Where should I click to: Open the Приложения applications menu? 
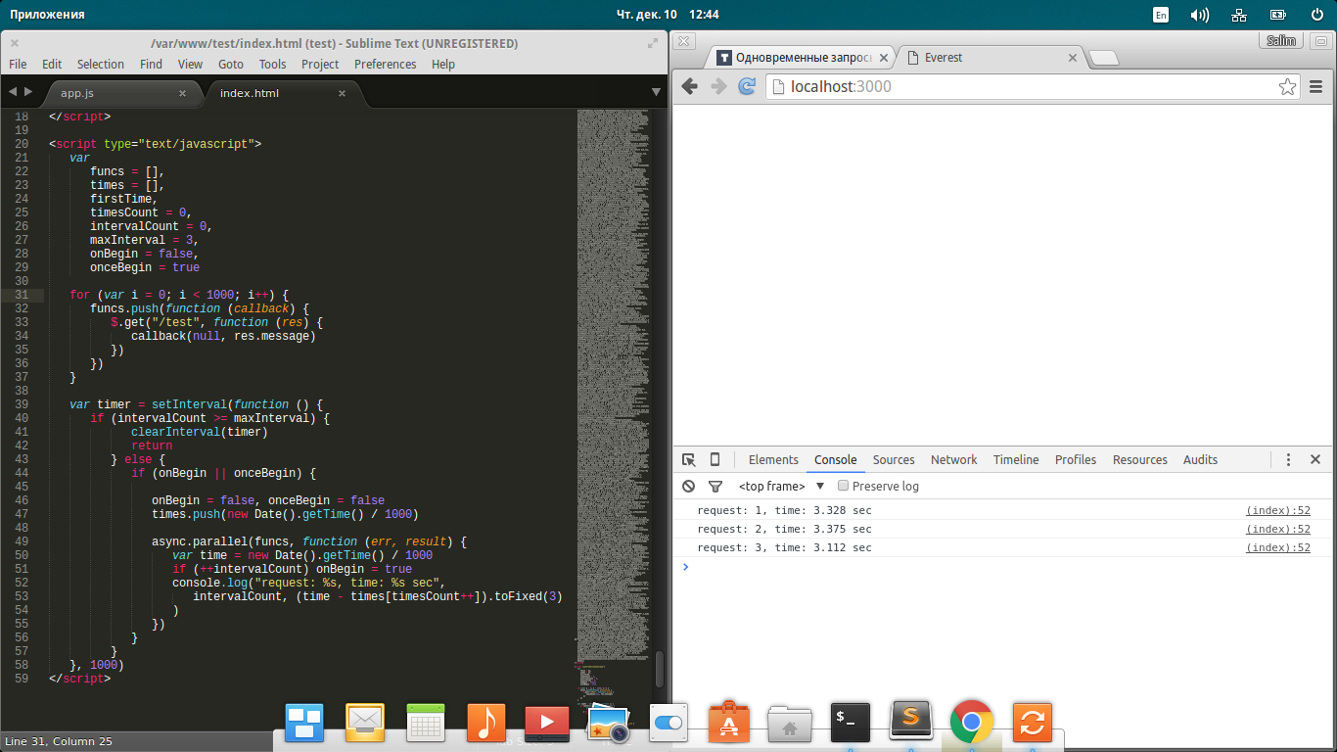click(x=47, y=15)
